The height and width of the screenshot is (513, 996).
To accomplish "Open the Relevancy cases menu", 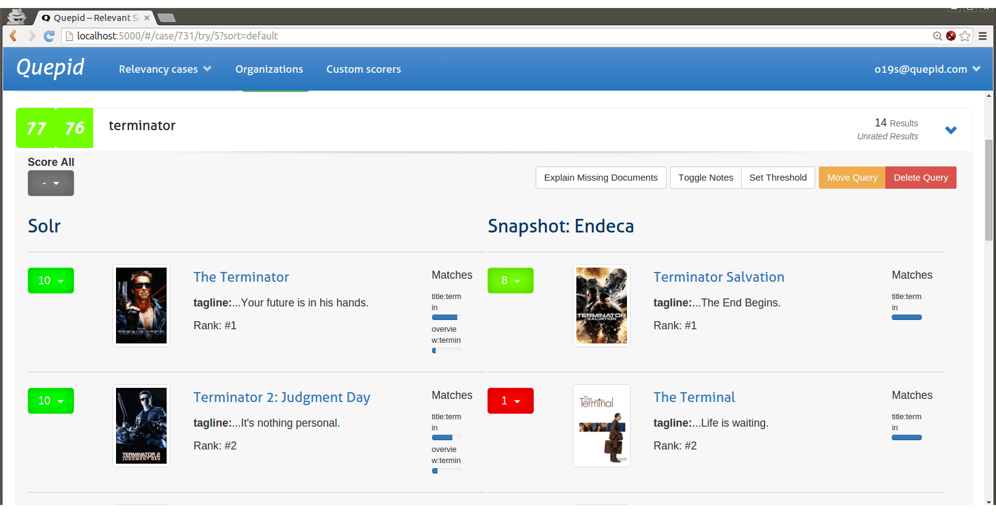I will point(165,69).
